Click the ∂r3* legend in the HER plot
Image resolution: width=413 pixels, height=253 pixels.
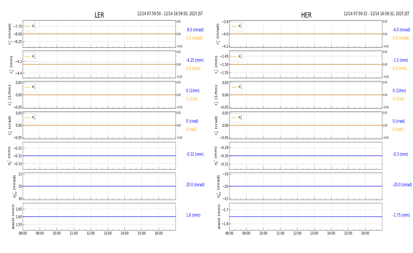click(237, 87)
